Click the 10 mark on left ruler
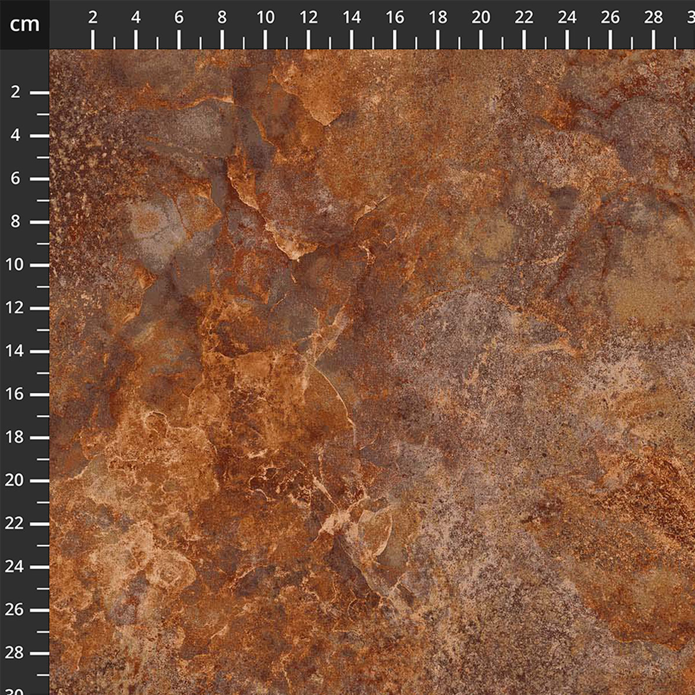 tap(16, 265)
